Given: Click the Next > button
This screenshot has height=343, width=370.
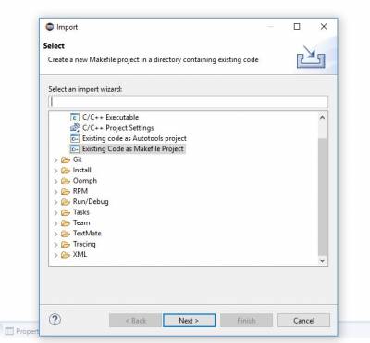Looking at the screenshot, I should coord(189,321).
